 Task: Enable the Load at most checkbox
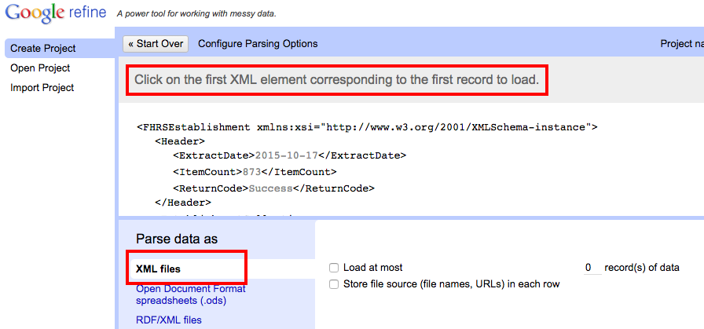335,268
